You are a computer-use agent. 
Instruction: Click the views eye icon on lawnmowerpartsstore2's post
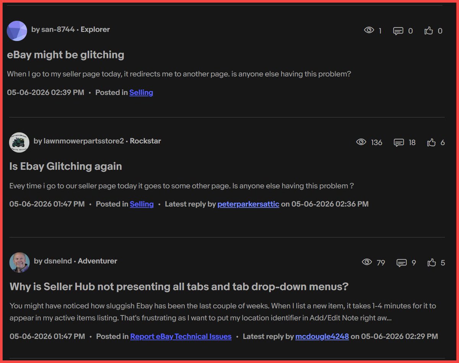click(361, 142)
